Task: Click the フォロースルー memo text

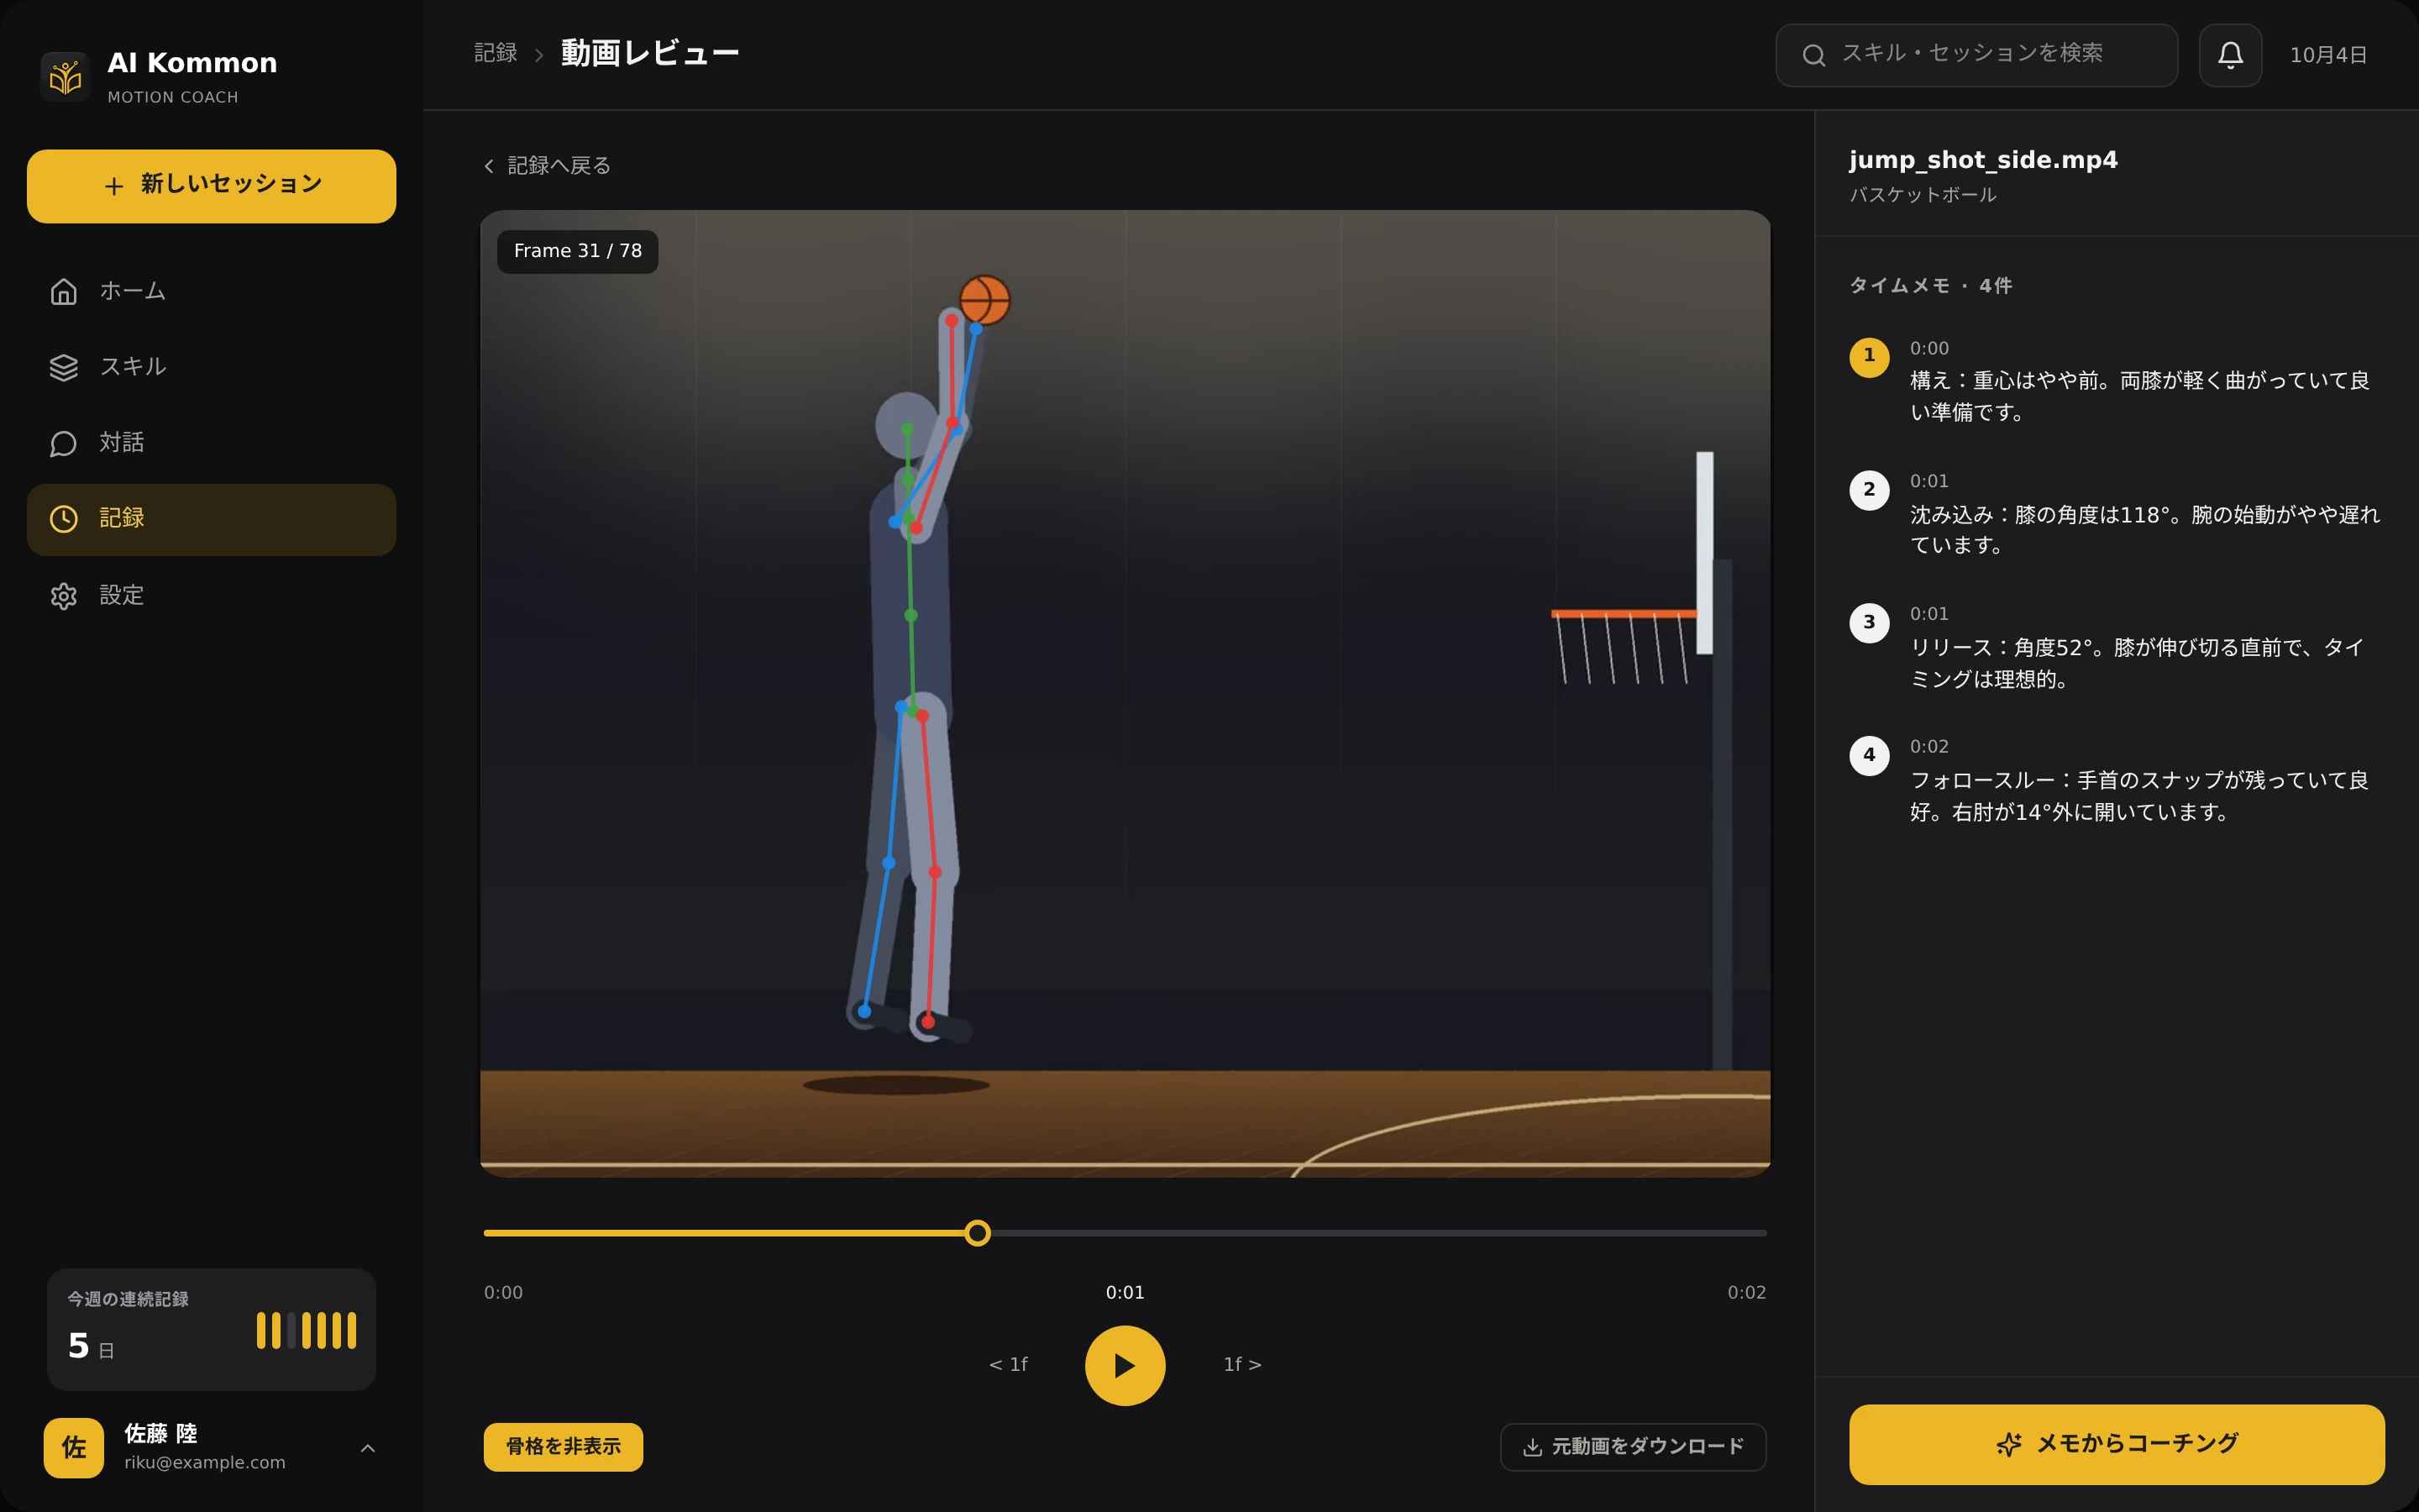Action: [2139, 796]
